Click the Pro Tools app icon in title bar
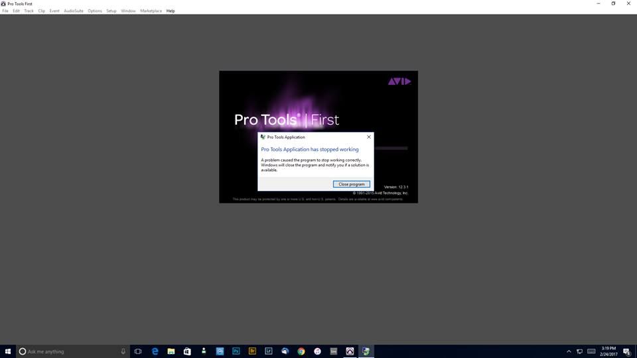This screenshot has height=358, width=637. click(3, 4)
